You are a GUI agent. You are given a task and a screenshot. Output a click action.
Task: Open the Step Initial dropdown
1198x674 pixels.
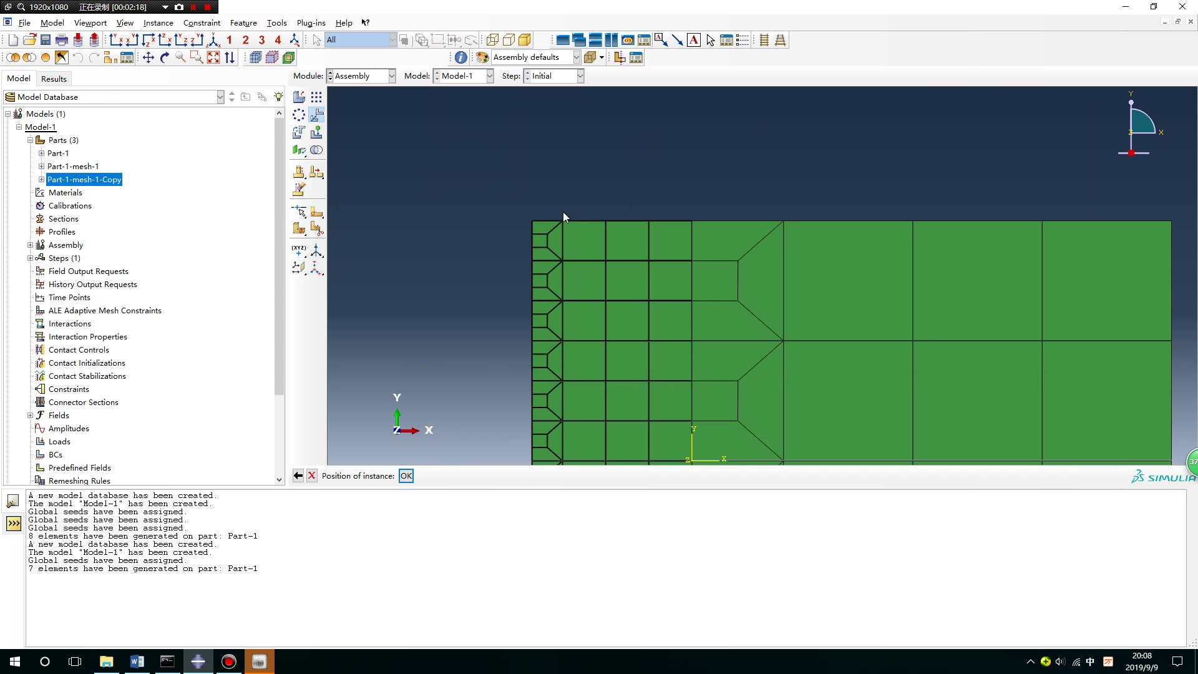click(580, 76)
